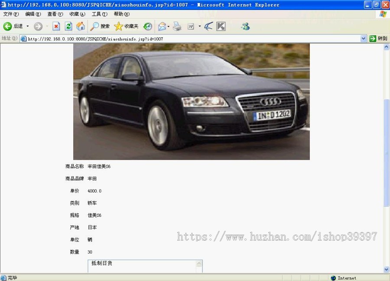Click the 单价 label
This screenshot has height=281, width=390.
(x=75, y=191)
